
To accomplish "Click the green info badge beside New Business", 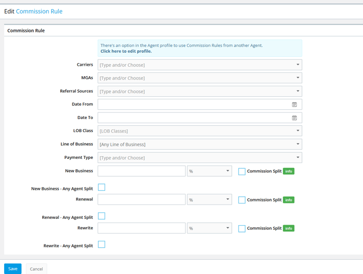I will (289, 171).
